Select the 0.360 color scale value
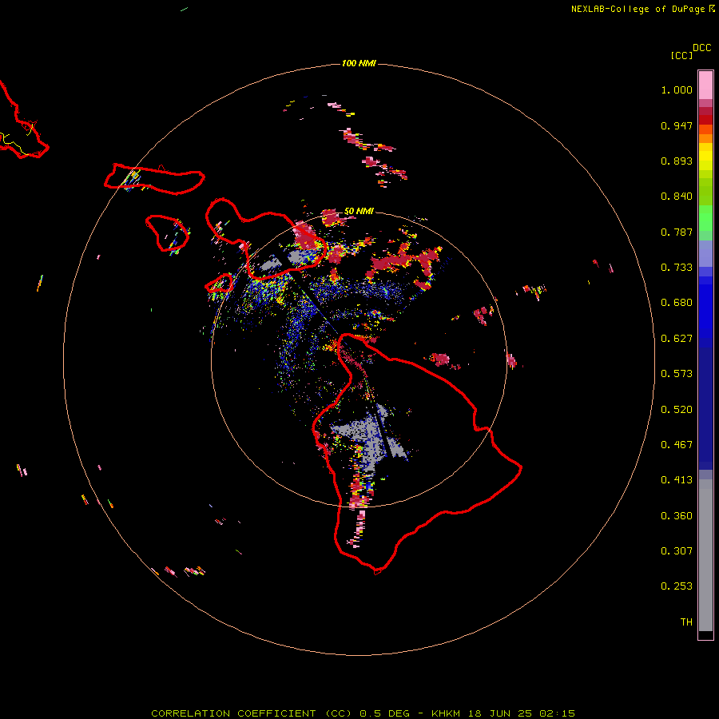The image size is (719, 719). 677,516
